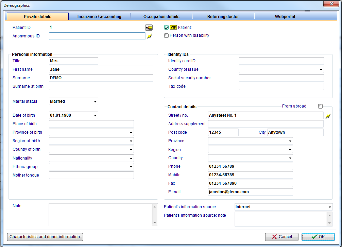Open the Webportal tab

[285, 17]
